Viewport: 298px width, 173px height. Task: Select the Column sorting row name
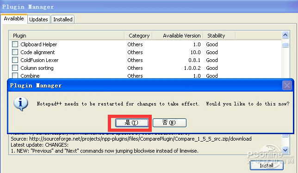pos(37,68)
